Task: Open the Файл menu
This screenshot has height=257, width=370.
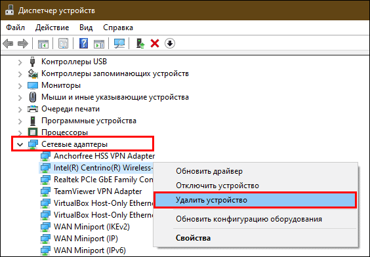Action: 15,28
